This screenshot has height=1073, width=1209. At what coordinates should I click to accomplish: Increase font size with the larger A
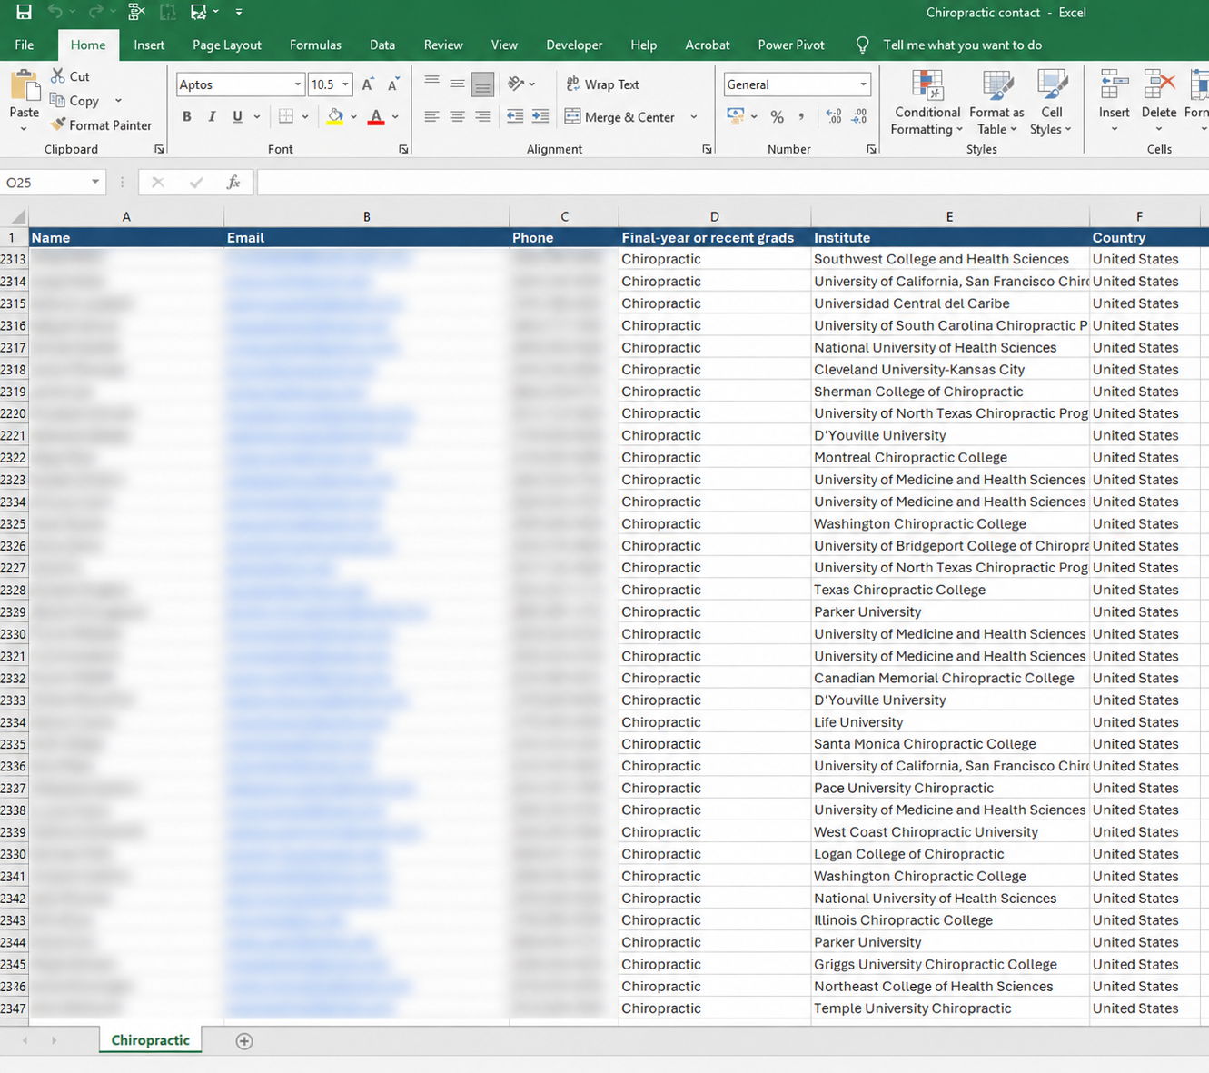point(368,84)
